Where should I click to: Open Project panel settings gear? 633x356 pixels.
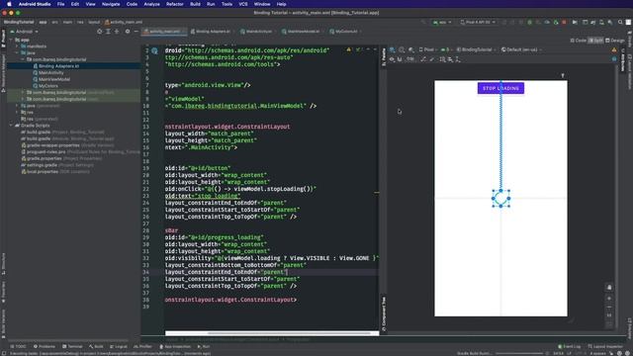(128, 32)
